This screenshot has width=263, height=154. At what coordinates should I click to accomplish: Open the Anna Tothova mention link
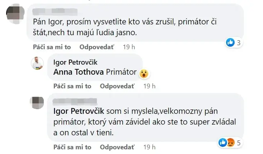click(x=79, y=72)
